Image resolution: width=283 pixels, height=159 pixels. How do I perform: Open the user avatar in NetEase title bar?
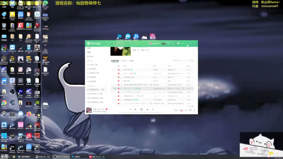150,43
